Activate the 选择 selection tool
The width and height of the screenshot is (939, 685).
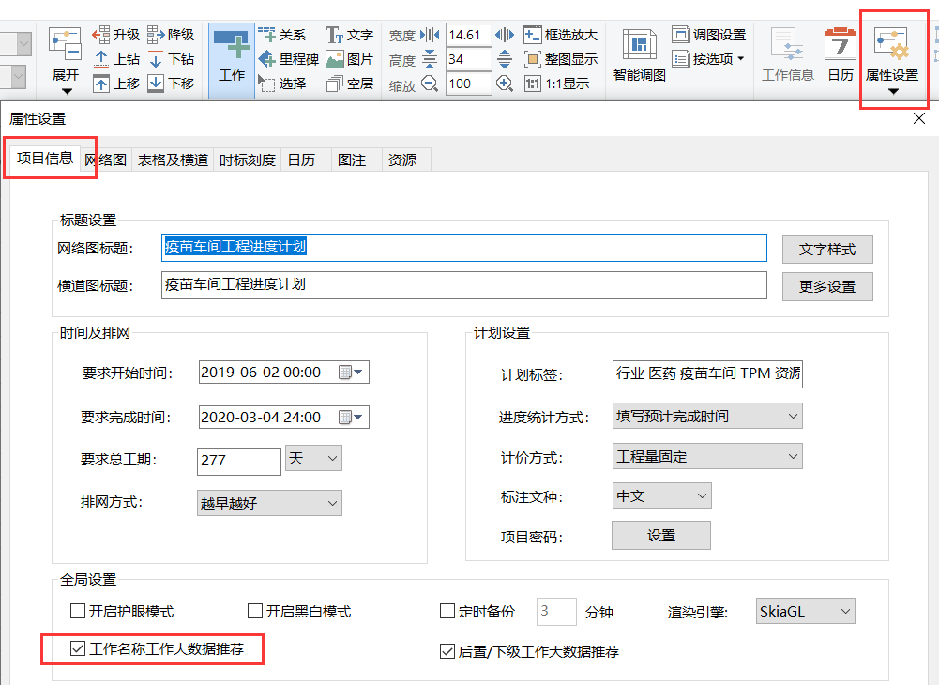pyautogui.click(x=282, y=84)
